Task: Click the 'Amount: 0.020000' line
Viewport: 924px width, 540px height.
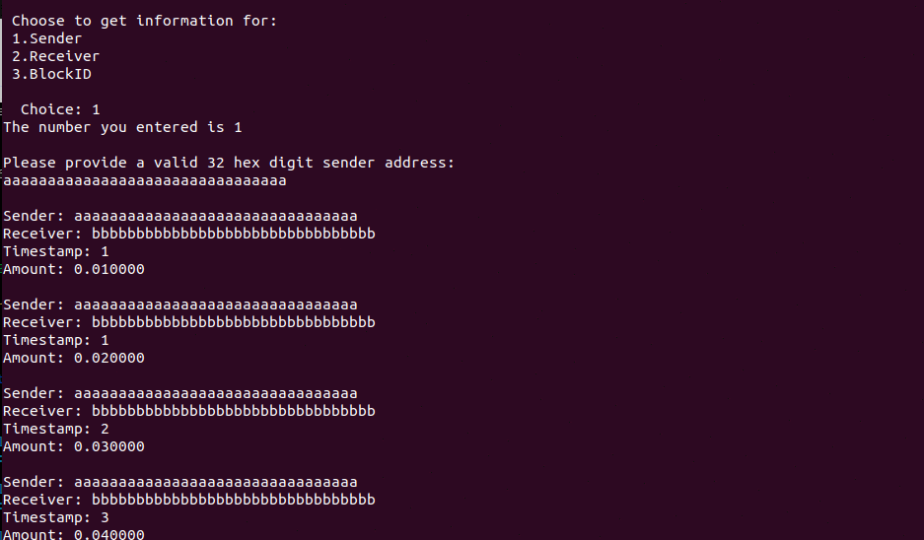Action: pos(74,358)
